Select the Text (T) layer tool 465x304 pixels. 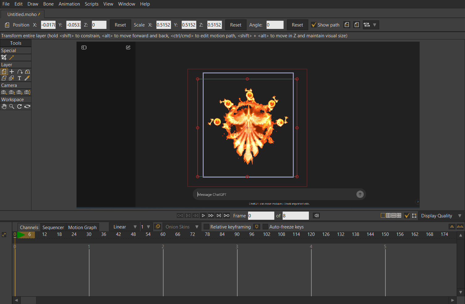pyautogui.click(x=19, y=78)
